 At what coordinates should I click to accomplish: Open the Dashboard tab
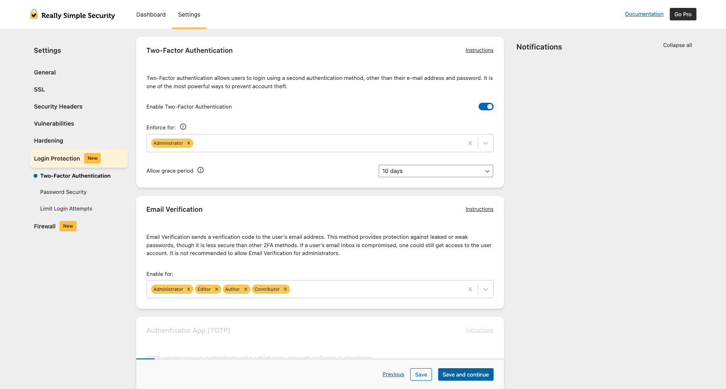[151, 15]
